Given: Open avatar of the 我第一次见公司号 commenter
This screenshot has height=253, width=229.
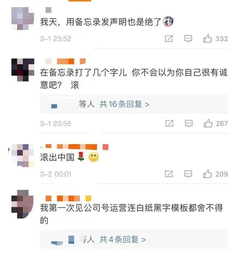Looking at the screenshot, I should [23, 204].
